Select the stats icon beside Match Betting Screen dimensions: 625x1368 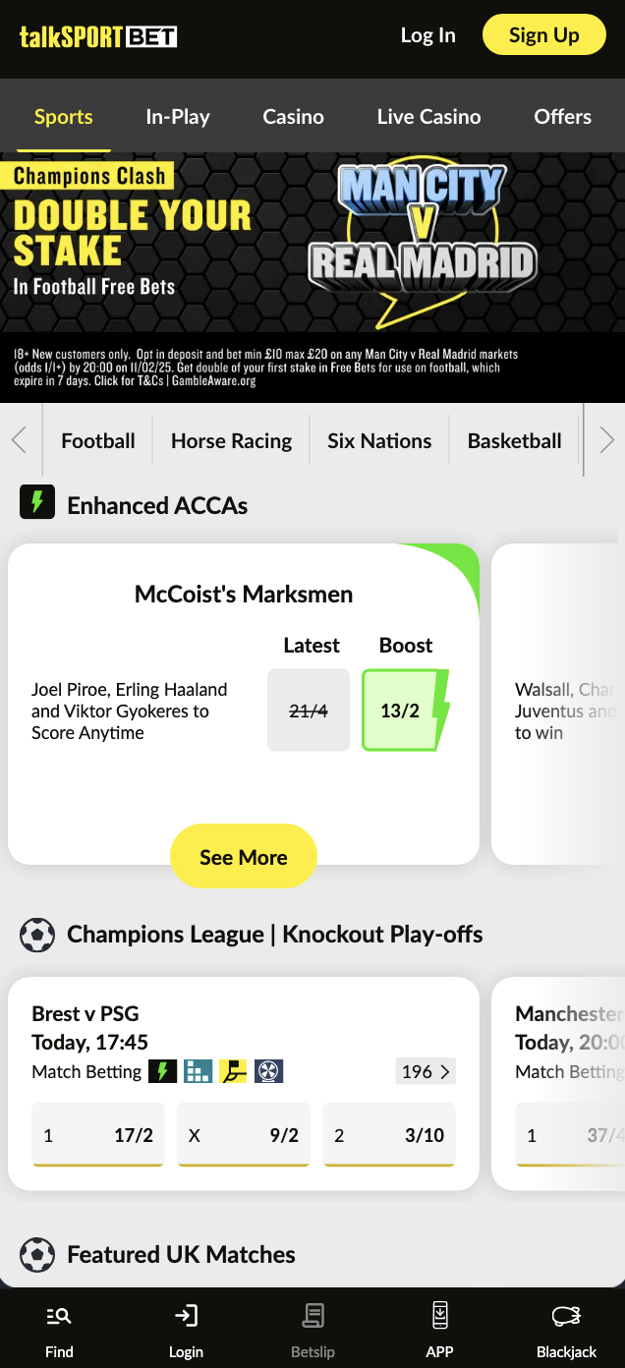coord(199,1071)
